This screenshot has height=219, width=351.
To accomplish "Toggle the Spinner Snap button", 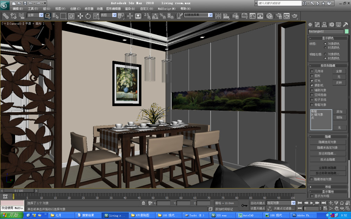I will click(171, 16).
